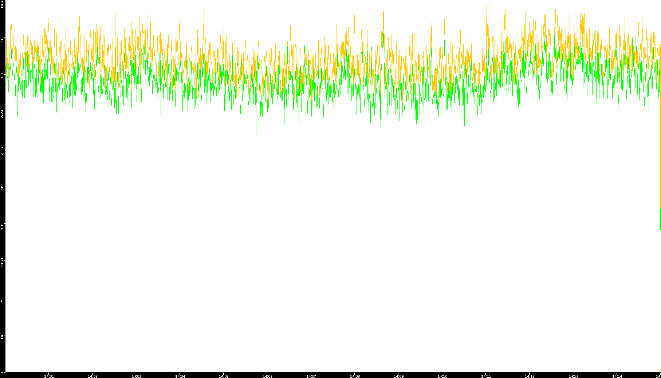Image resolution: width=661 pixels, height=378 pixels.
Task: Click the 792 vertical axis label
Action: [x=3, y=300]
